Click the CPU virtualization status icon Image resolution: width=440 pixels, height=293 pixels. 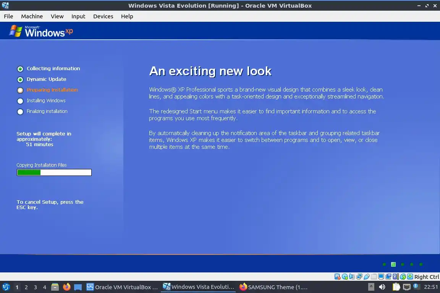(396, 277)
